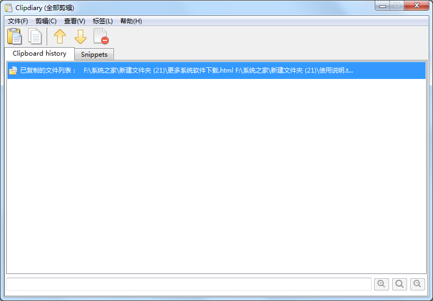Maximize the Clipdiary window
Viewport: 433px width, 301px height.
[397, 6]
